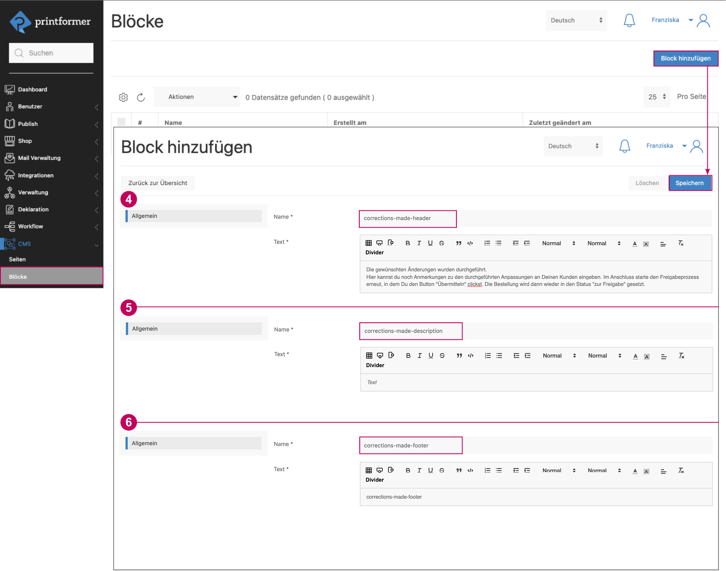
Task: Click the Underline icon in the toolbar
Action: coord(430,243)
